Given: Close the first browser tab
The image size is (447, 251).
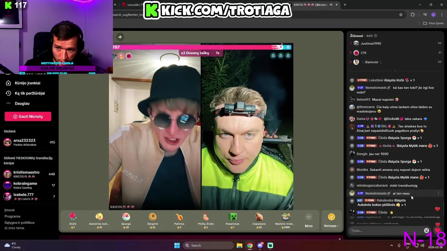Looking at the screenshot, I should pyautogui.click(x=115, y=5).
